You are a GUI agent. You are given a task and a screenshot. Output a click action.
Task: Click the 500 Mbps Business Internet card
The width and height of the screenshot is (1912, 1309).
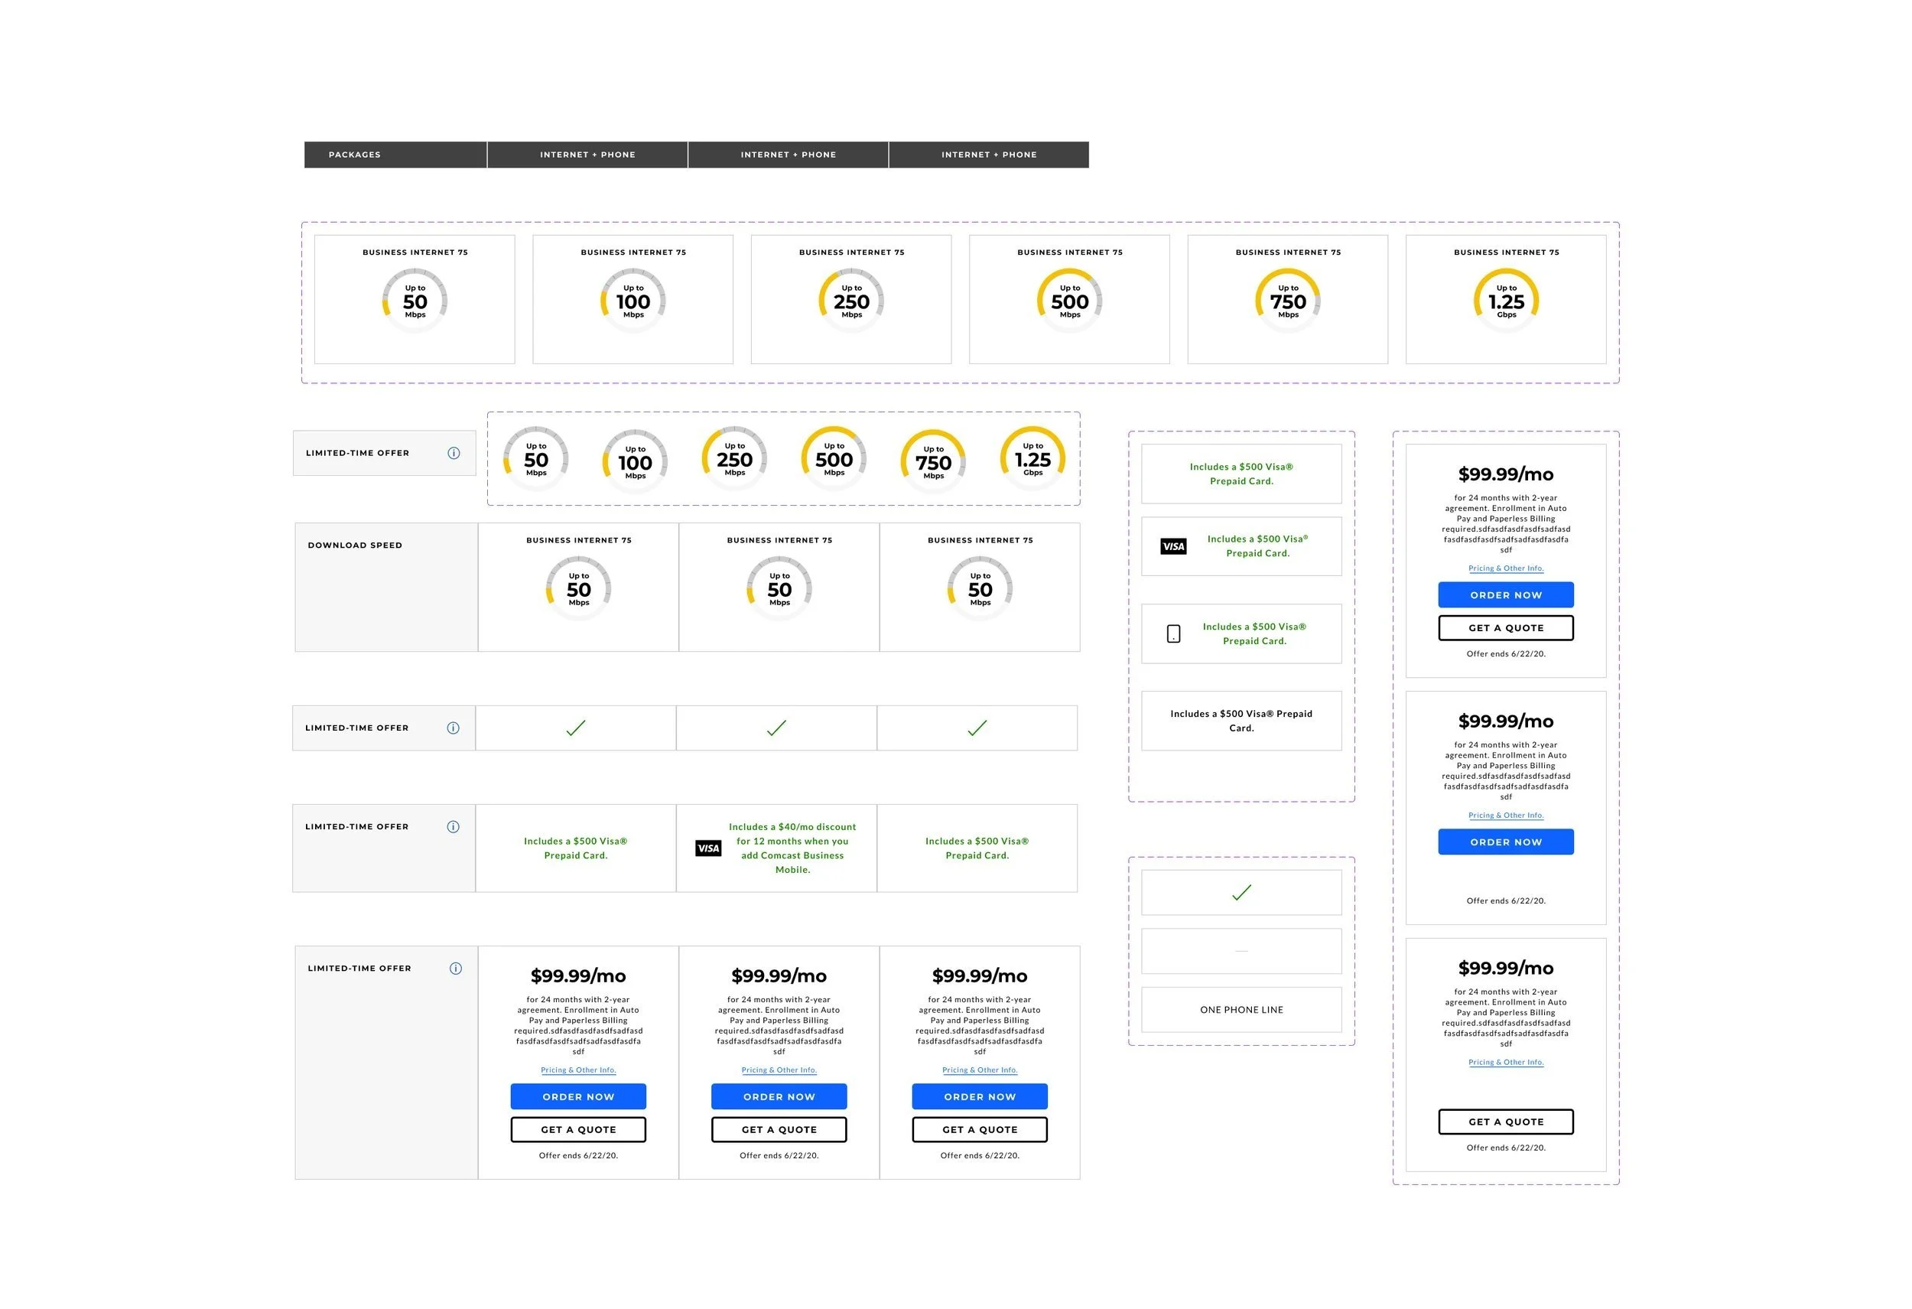pos(1068,299)
